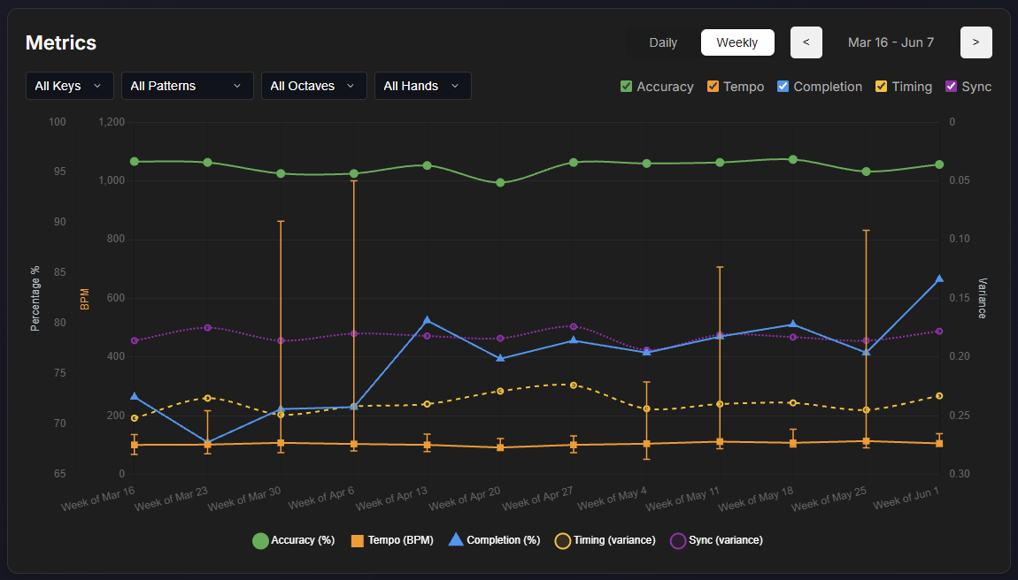The height and width of the screenshot is (580, 1018).
Task: Click the BPM axis title
Action: pos(84,299)
